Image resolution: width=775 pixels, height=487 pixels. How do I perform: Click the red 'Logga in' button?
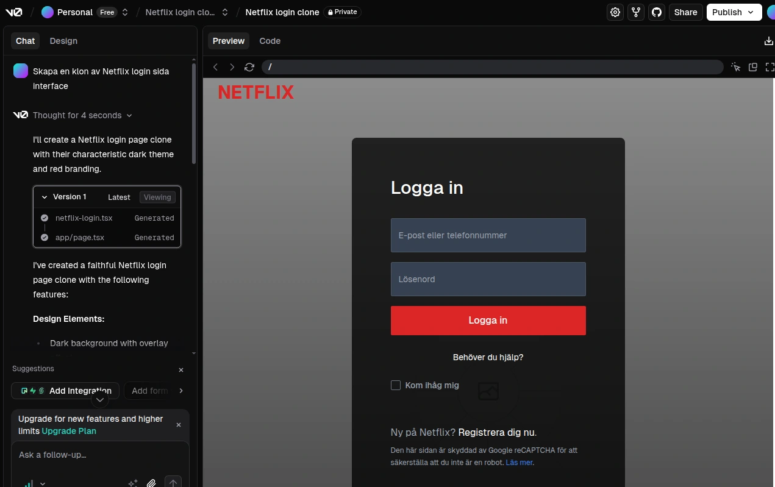point(488,321)
